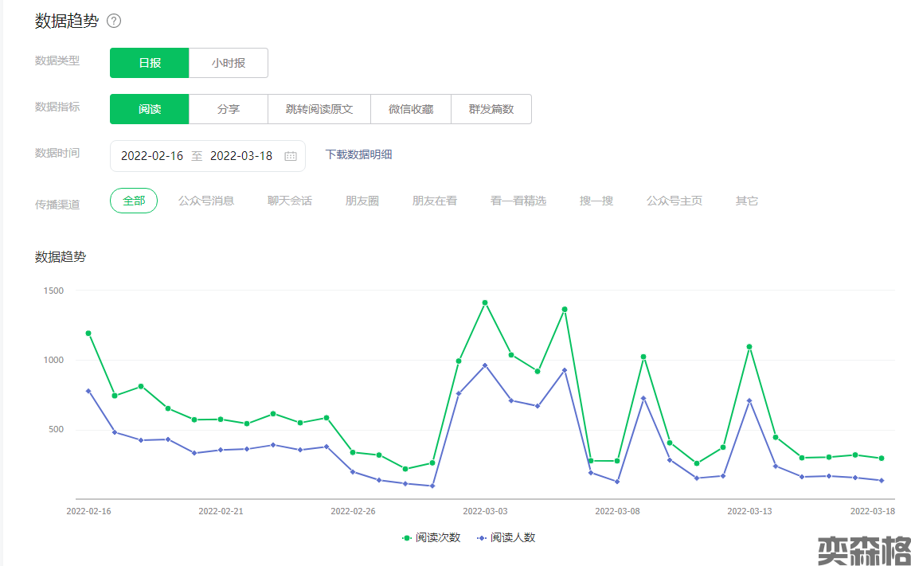Screen dimensions: 911x566
Task: Select the 全部 channel filter
Action: (134, 201)
